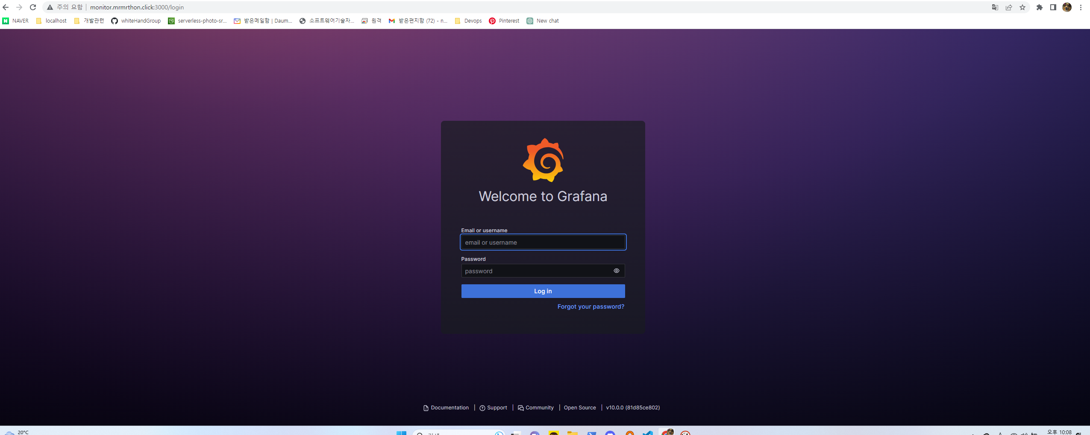Open the Pinterest bookmark
Viewport: 1090px width, 435px height.
click(505, 21)
